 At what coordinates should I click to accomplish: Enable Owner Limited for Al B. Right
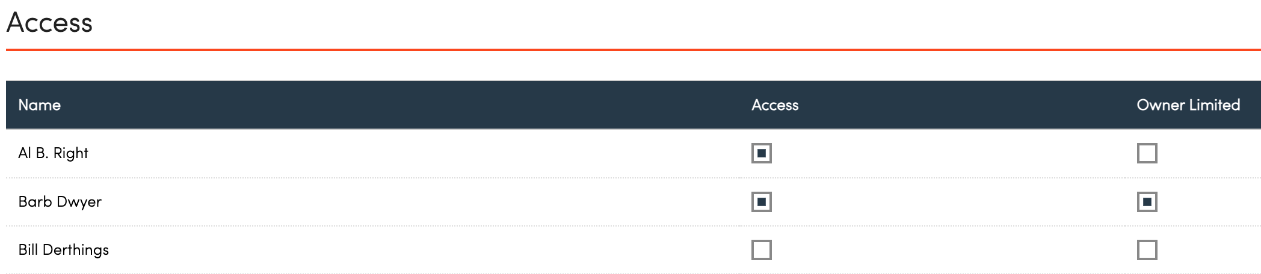(1147, 153)
